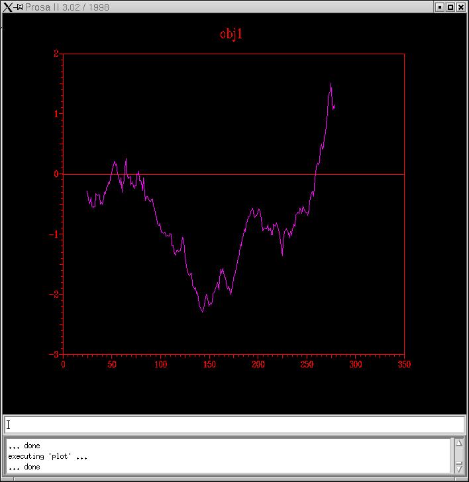
Task: Click the 2 label on y-axis
Action: pos(56,54)
